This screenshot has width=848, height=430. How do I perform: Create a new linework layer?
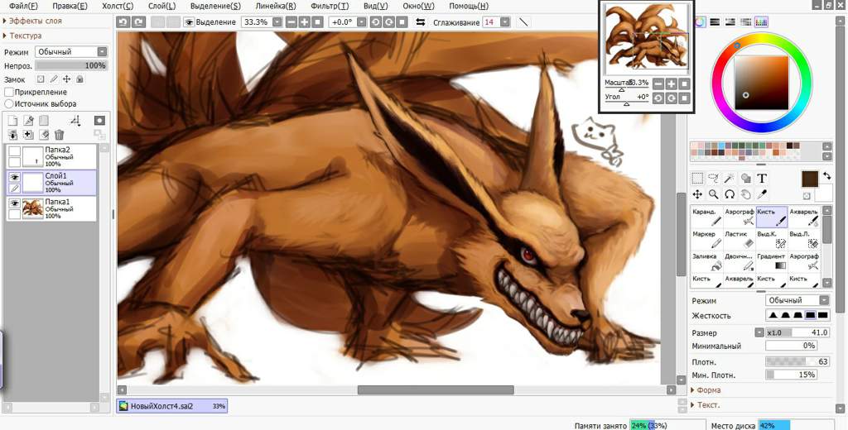28,121
